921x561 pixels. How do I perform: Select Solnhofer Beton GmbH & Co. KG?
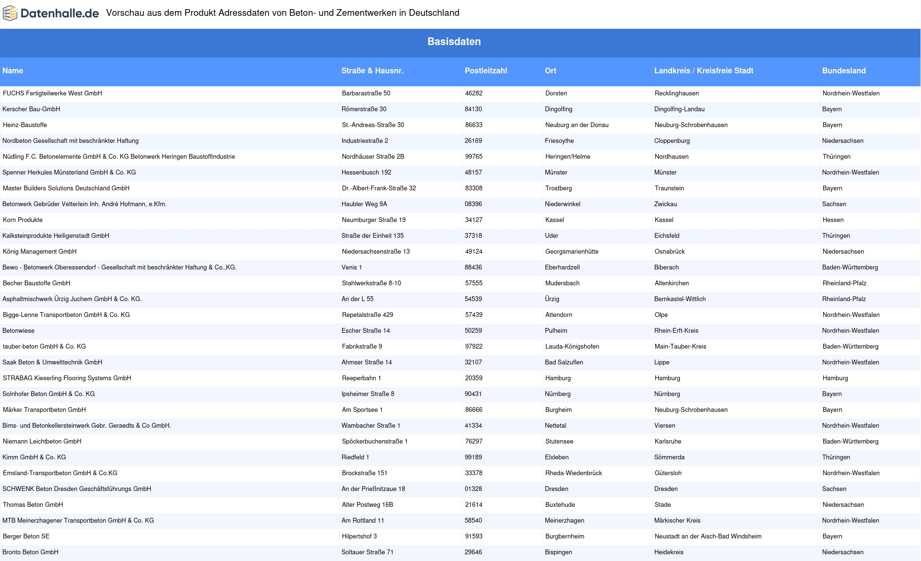coord(48,394)
